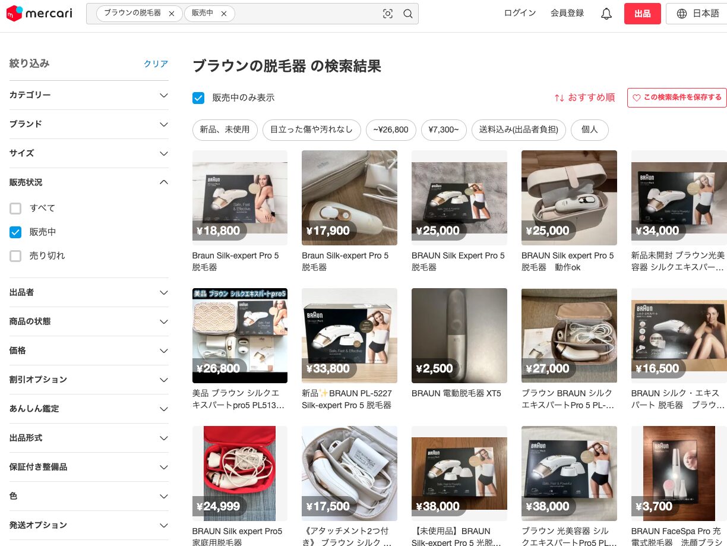Expand the ブランド filter section
The width and height of the screenshot is (727, 546).
tap(89, 124)
